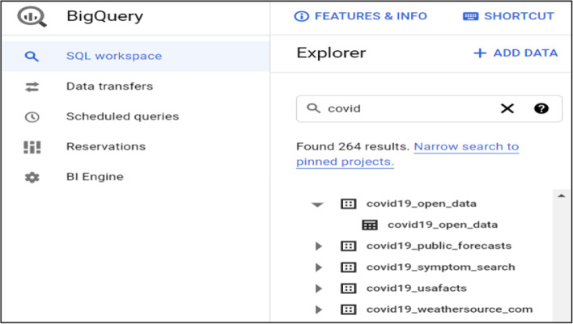
Task: Click the BI Engine gear icon
Action: pyautogui.click(x=32, y=177)
